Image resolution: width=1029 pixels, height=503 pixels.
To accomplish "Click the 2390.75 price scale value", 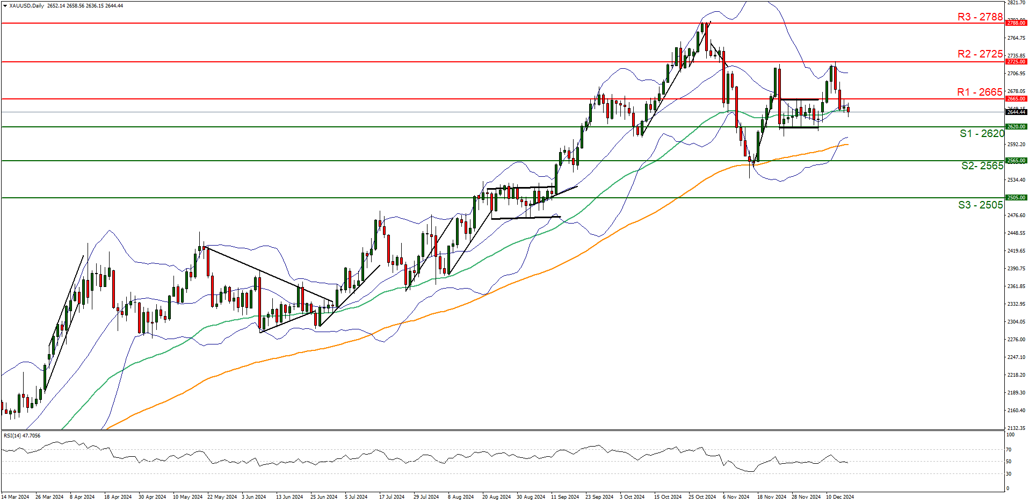I will (1016, 269).
